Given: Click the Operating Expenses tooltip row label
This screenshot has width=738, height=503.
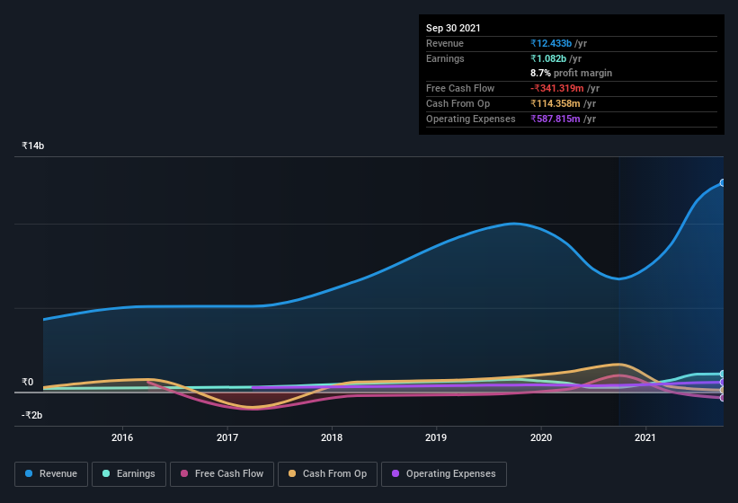Looking at the screenshot, I should pos(471,119).
